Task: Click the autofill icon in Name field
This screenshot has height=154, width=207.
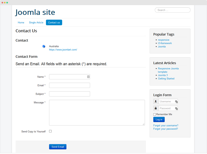Action: 88,77
